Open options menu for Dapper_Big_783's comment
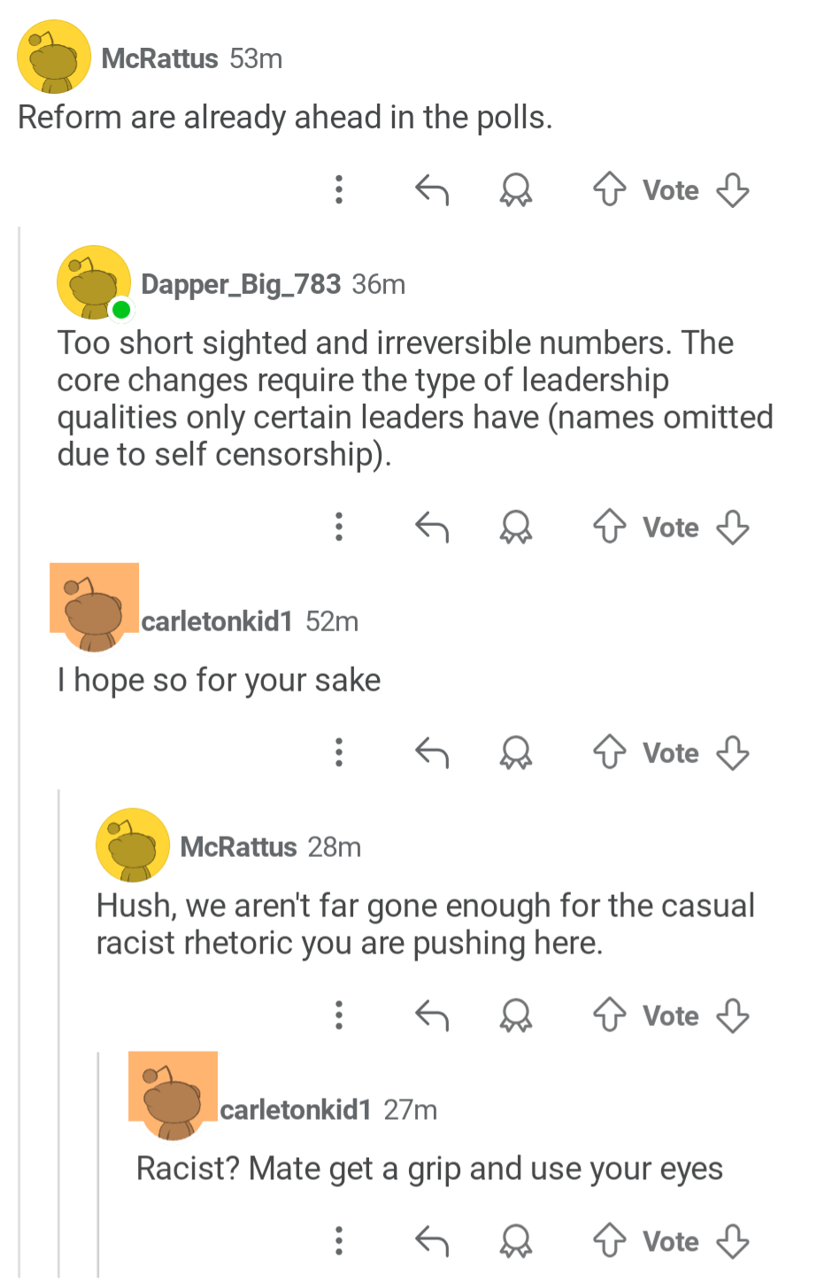 (x=338, y=527)
